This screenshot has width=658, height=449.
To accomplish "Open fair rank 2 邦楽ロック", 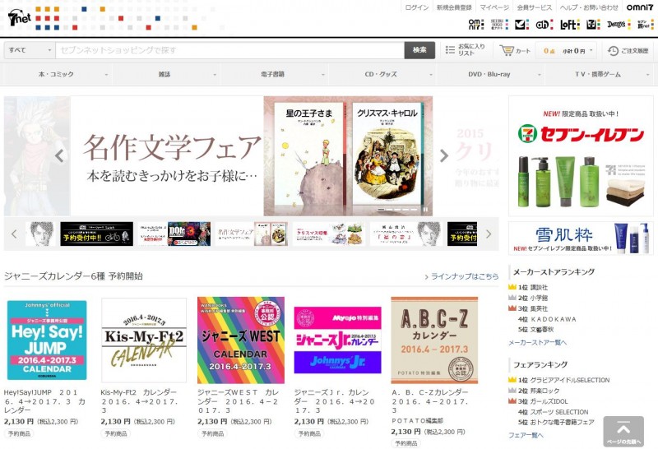I will pyautogui.click(x=544, y=391).
